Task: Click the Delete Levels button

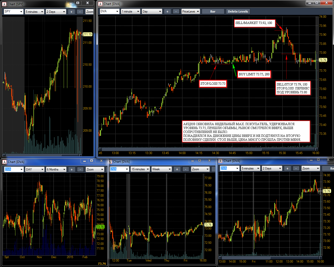Action: (238, 11)
